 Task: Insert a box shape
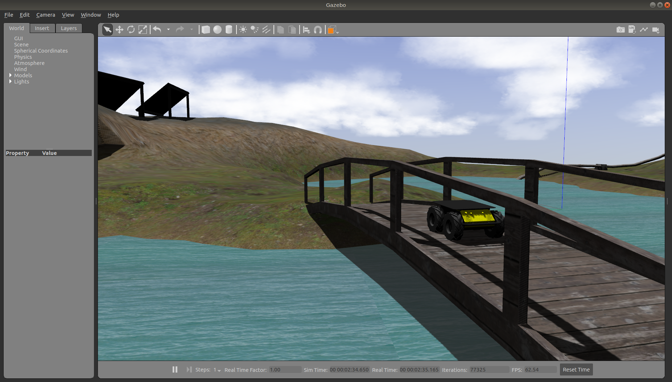click(x=206, y=30)
